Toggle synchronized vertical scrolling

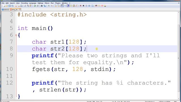tap(55, 6)
